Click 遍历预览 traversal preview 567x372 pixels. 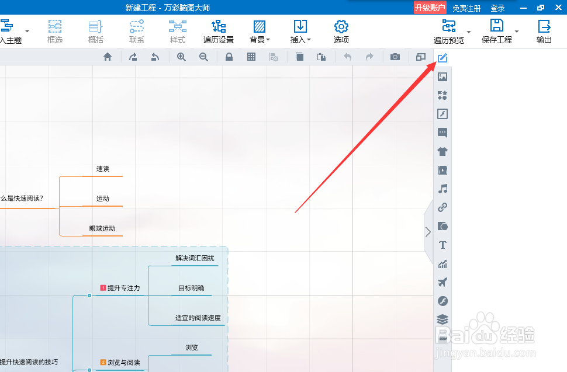coord(449,32)
